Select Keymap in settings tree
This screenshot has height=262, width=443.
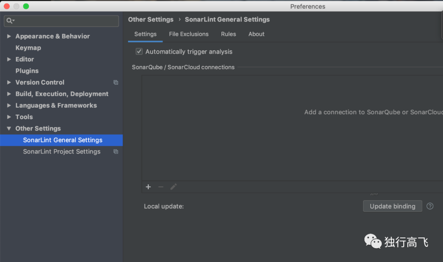(28, 48)
